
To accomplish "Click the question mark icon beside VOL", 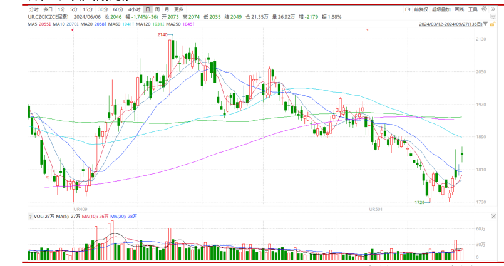I will [29, 216].
